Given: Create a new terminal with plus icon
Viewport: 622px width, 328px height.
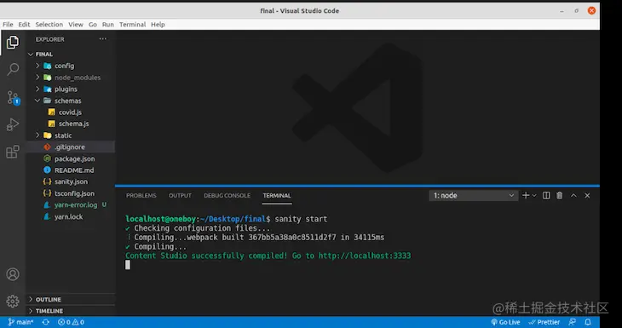Looking at the screenshot, I should pyautogui.click(x=526, y=196).
